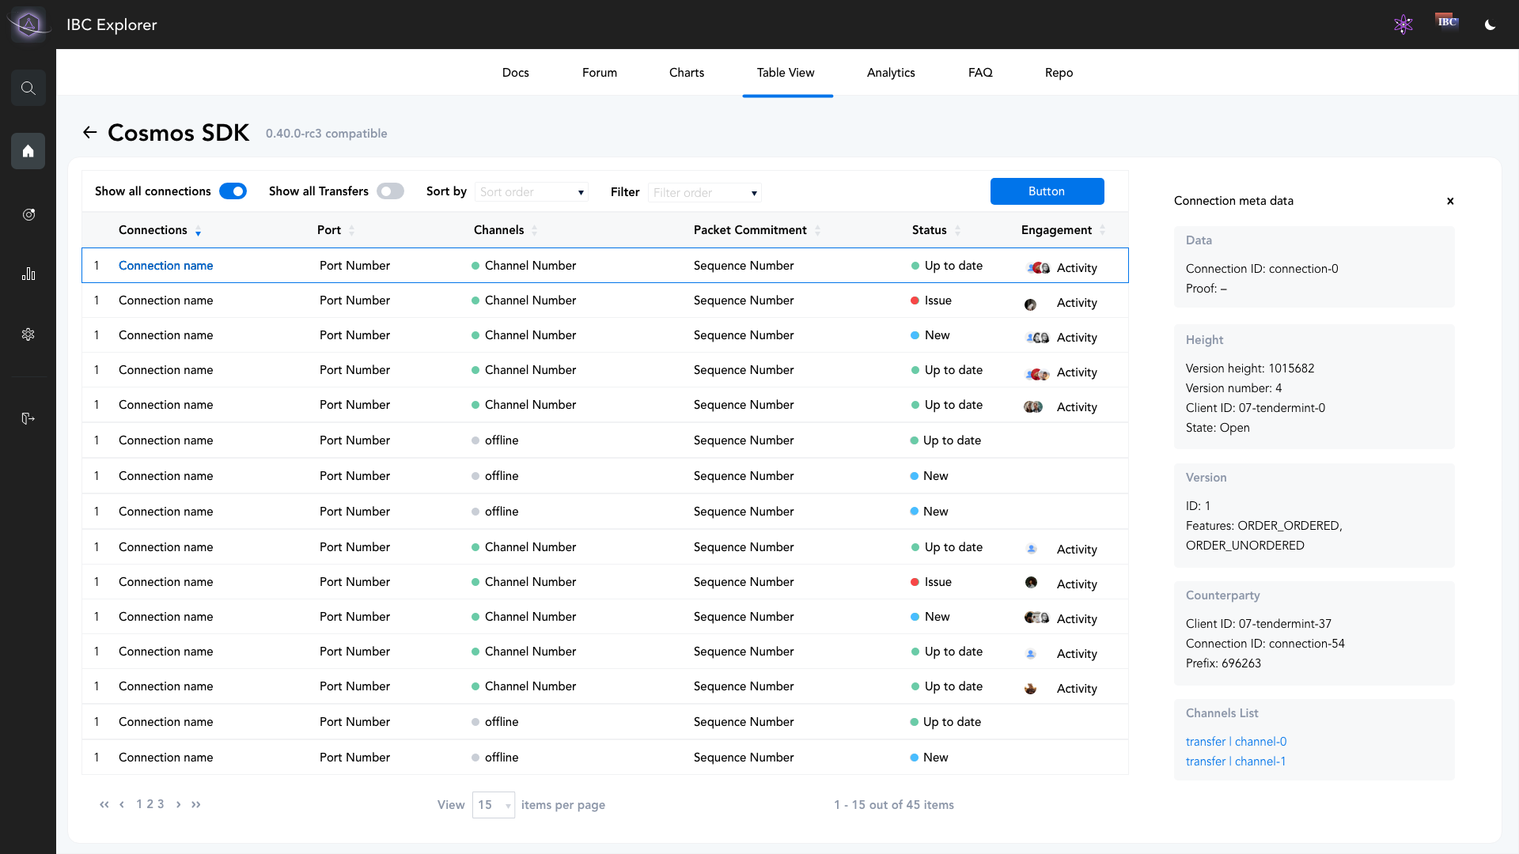Go back using the arrow beside Cosmos SDK
The image size is (1519, 854).
[90, 133]
